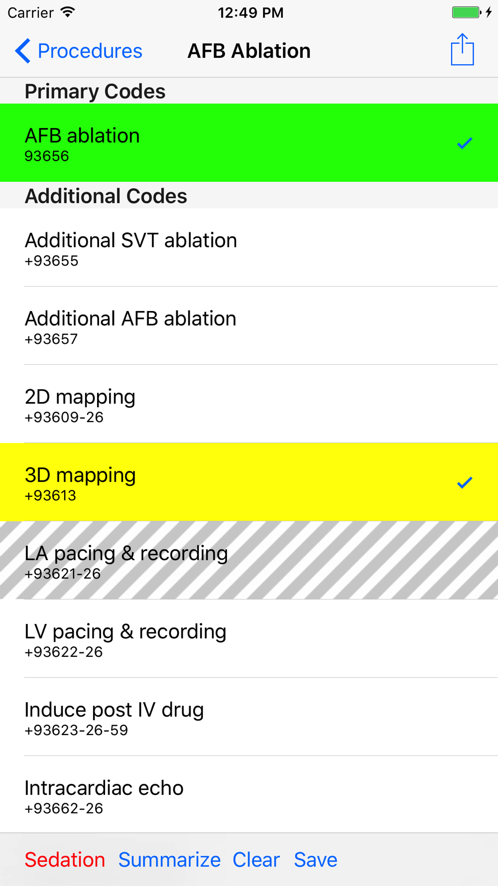Select Additional AFB ablation +93657

(249, 326)
